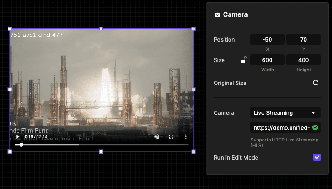332x189 pixels.
Task: Click the middle-right resize handle
Action: click(194, 90)
